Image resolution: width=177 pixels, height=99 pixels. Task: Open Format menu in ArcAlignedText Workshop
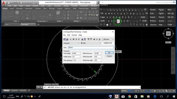[x=74, y=35]
